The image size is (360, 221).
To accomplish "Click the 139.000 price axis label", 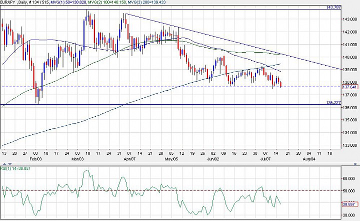I will pyautogui.click(x=349, y=70).
